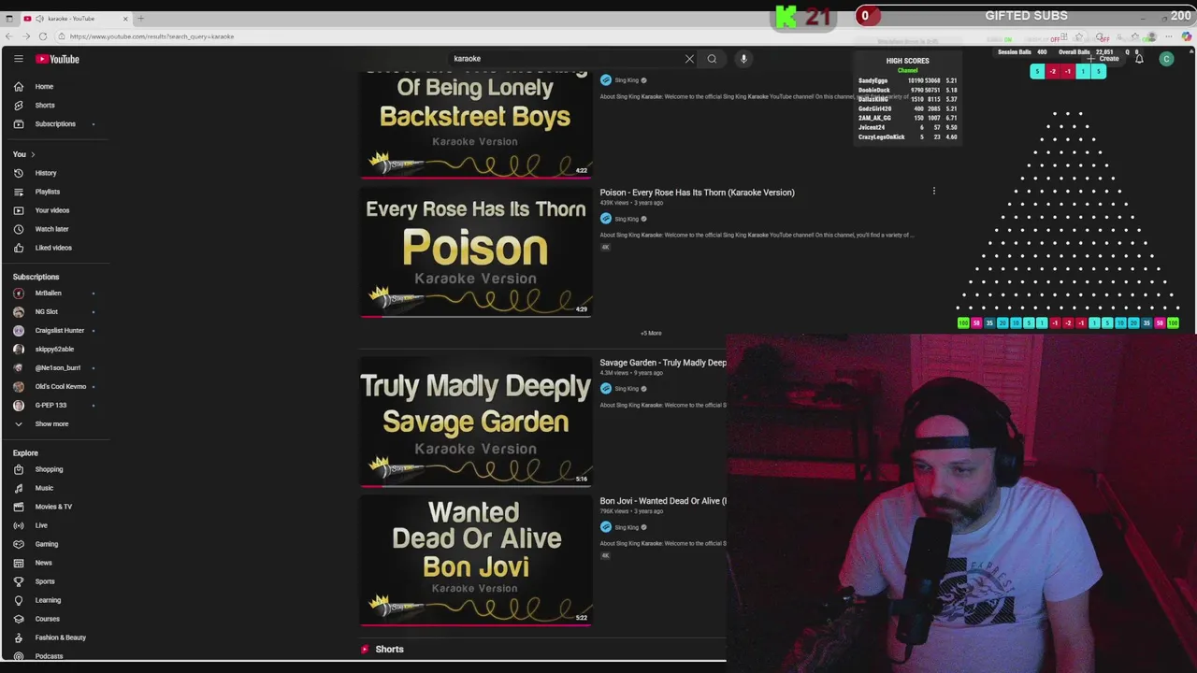
Task: Go back in the browser
Action: coord(8,36)
